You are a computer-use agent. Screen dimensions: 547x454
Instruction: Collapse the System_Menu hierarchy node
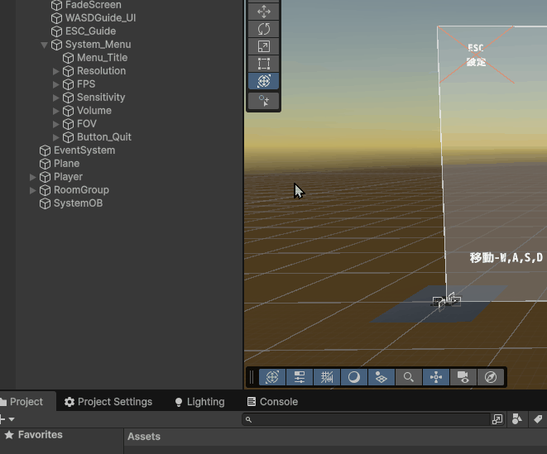(x=45, y=45)
